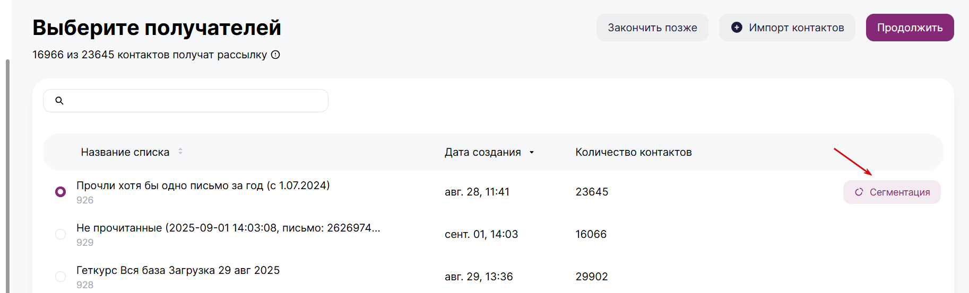Select the Не прочитанные list radio button
Viewport: 969px width, 293px height.
tap(60, 234)
